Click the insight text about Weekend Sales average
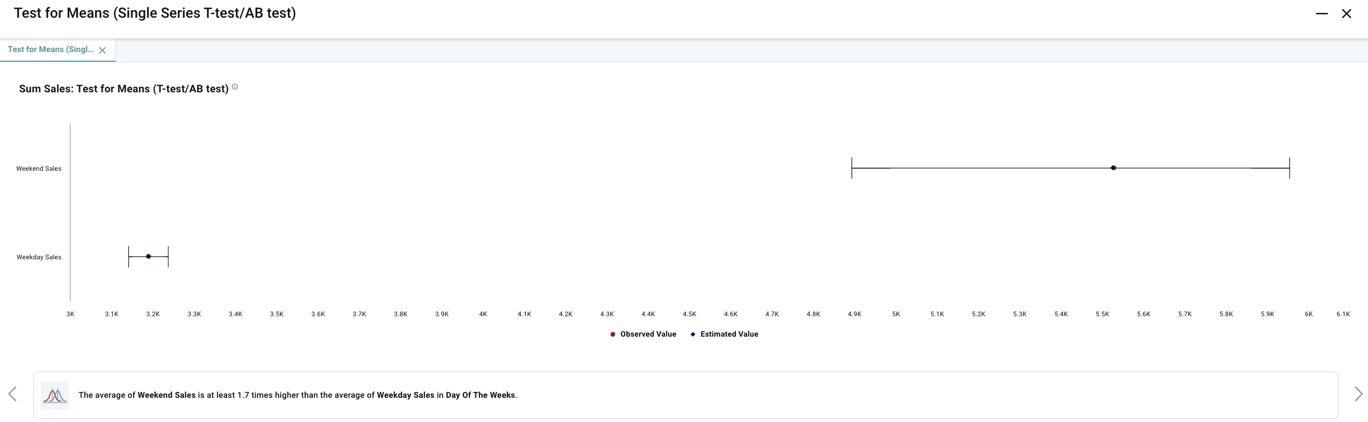This screenshot has height=422, width=1368. (x=298, y=395)
